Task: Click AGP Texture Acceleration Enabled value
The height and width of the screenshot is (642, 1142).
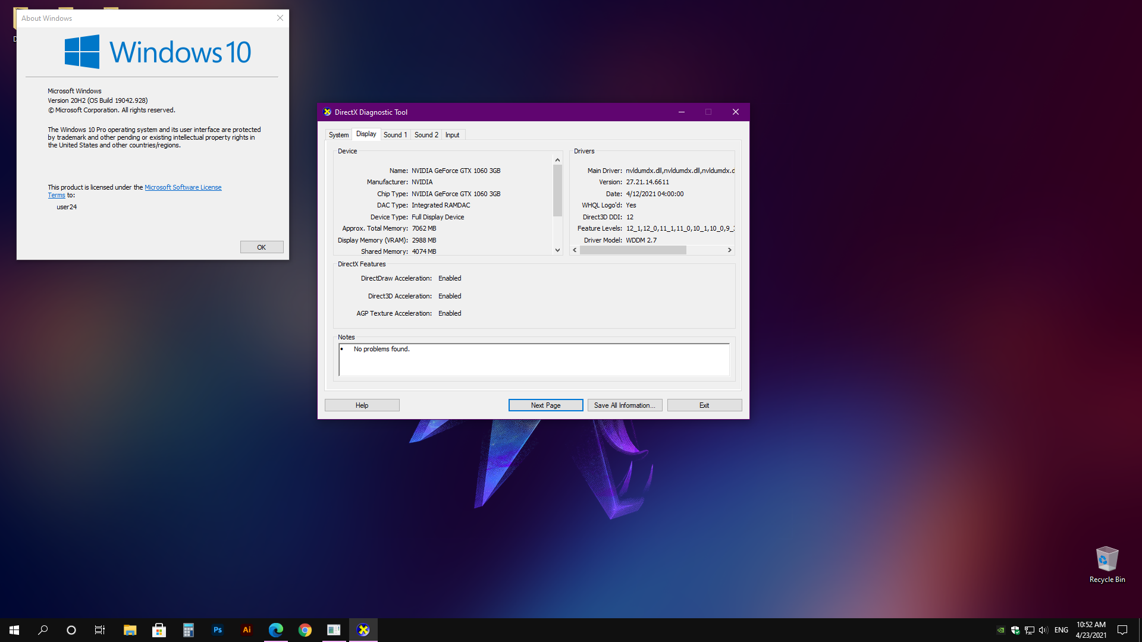Action: click(x=450, y=313)
